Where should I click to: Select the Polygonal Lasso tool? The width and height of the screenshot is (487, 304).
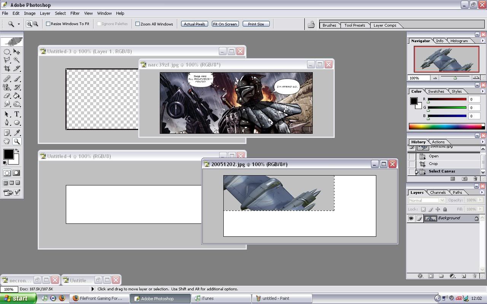pos(7,60)
